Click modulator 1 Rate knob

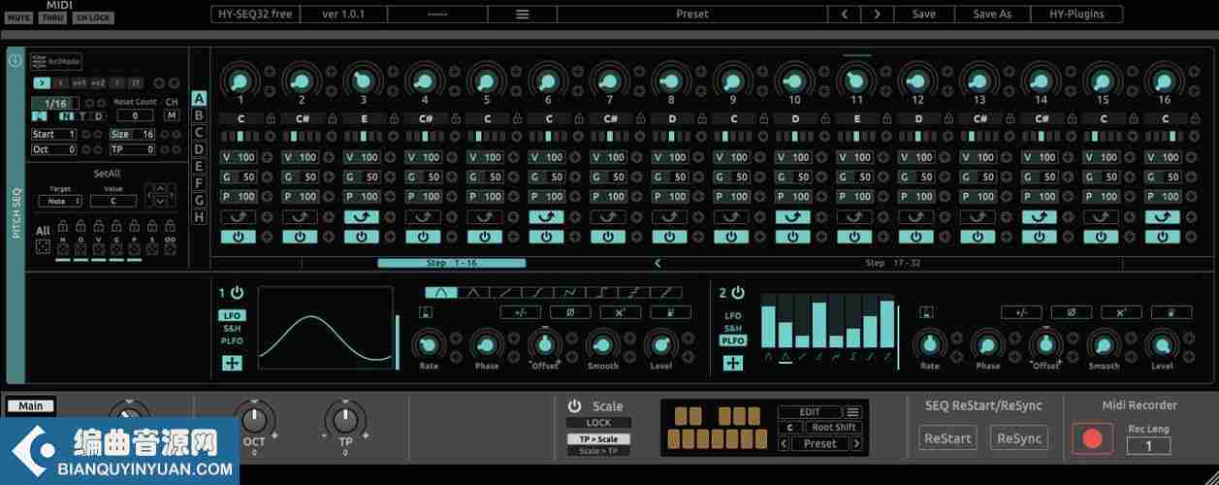coord(428,343)
